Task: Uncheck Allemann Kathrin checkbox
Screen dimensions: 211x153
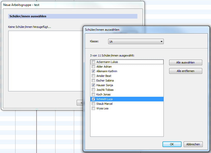Action: [x=93, y=71]
